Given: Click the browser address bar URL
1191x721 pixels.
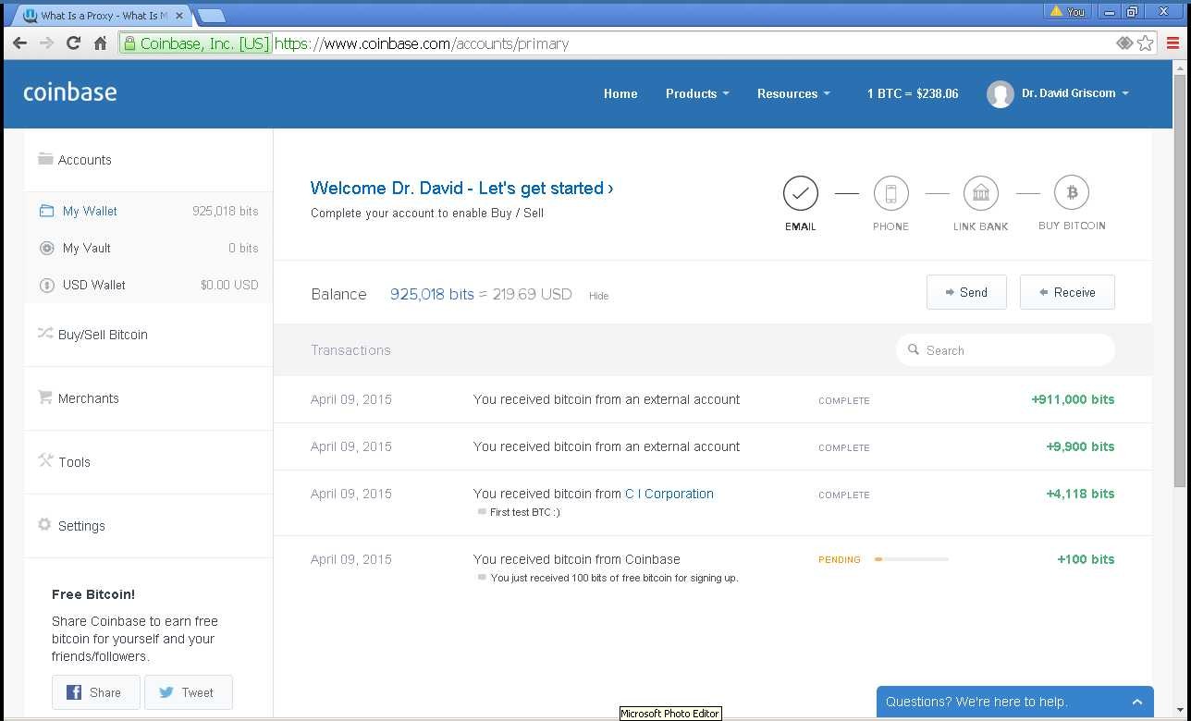Looking at the screenshot, I should pos(422,43).
